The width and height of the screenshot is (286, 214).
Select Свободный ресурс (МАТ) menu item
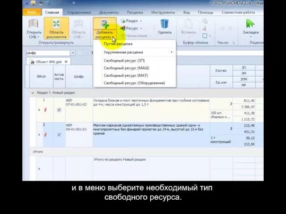coord(135,75)
